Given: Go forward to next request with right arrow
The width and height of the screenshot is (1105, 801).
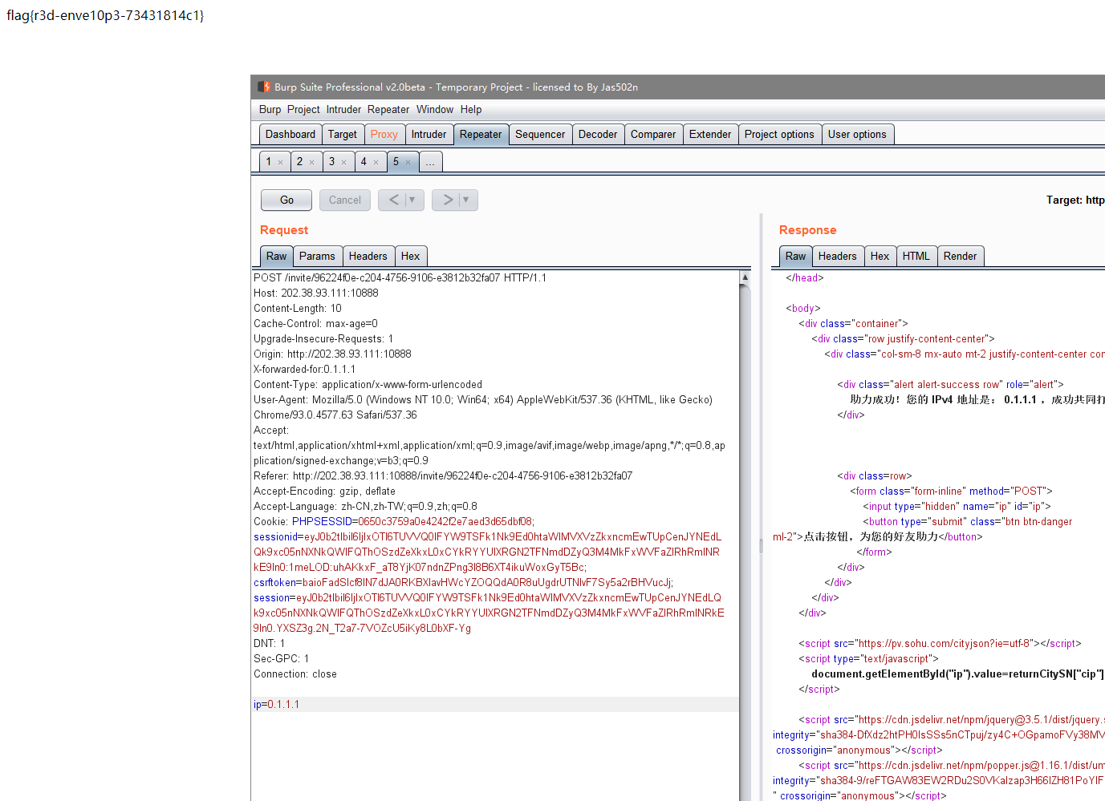Looking at the screenshot, I should click(447, 200).
